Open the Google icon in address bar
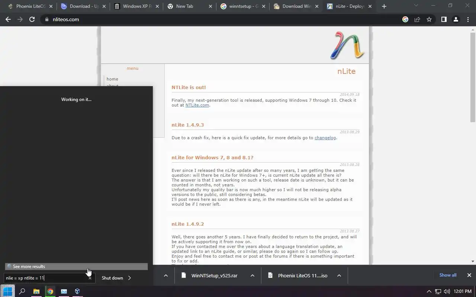The image size is (476, 297). [x=405, y=19]
